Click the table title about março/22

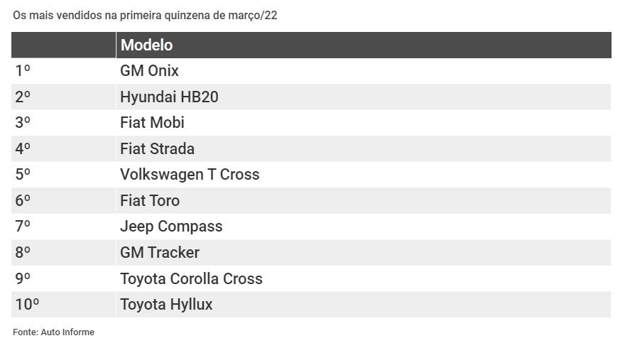tap(145, 16)
